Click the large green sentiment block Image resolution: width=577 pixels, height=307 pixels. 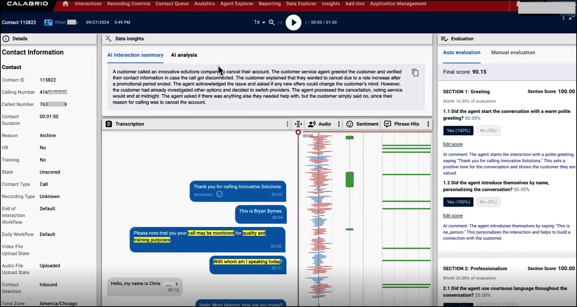pos(350,179)
